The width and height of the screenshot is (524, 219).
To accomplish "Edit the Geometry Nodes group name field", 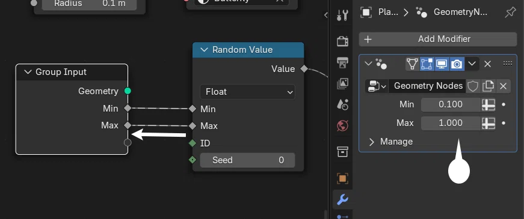I will (427, 86).
